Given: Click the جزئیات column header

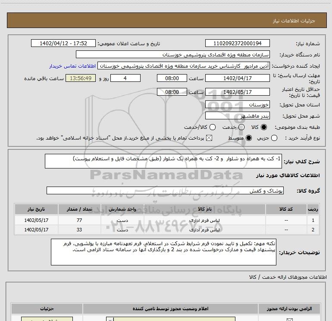Looking at the screenshot, I should [x=47, y=309].
